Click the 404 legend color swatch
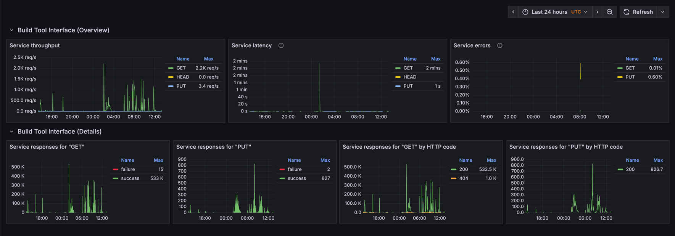675x236 pixels. tap(453, 178)
